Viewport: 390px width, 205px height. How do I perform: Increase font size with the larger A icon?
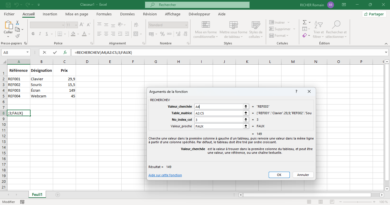coord(82,25)
